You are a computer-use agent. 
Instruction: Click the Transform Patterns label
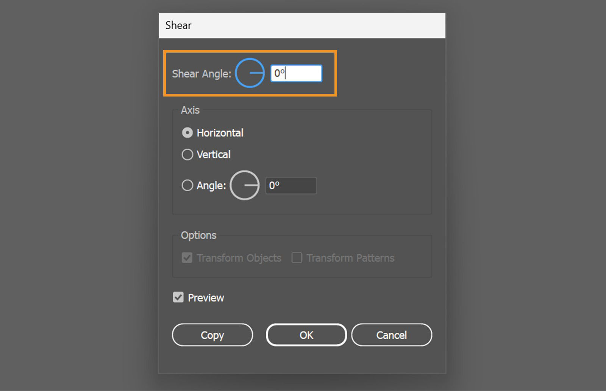click(350, 258)
